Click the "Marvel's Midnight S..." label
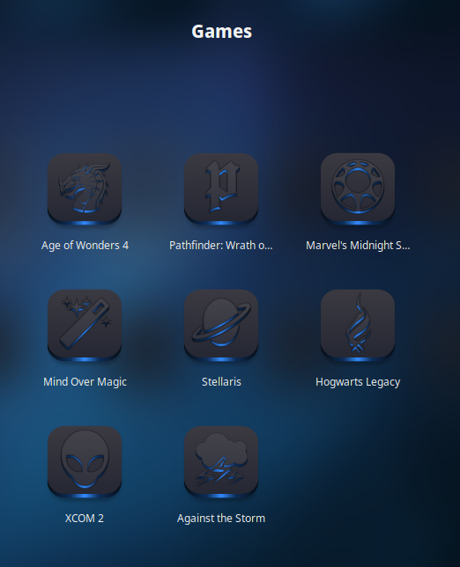Viewport: 460px width, 567px height. pos(358,246)
